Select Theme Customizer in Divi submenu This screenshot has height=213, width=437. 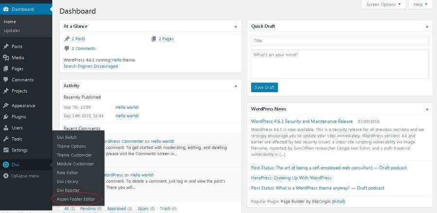[74, 155]
